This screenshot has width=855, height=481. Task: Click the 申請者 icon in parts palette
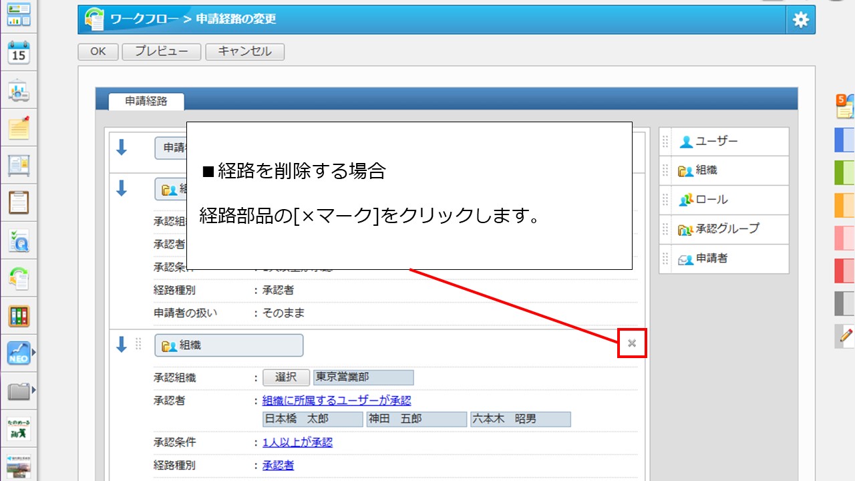click(x=686, y=259)
